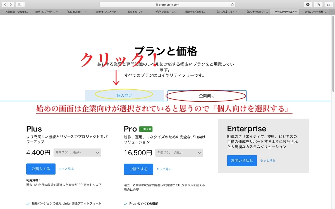Open the Safari downloads button
This screenshot has width=335, height=209.
(308, 4)
